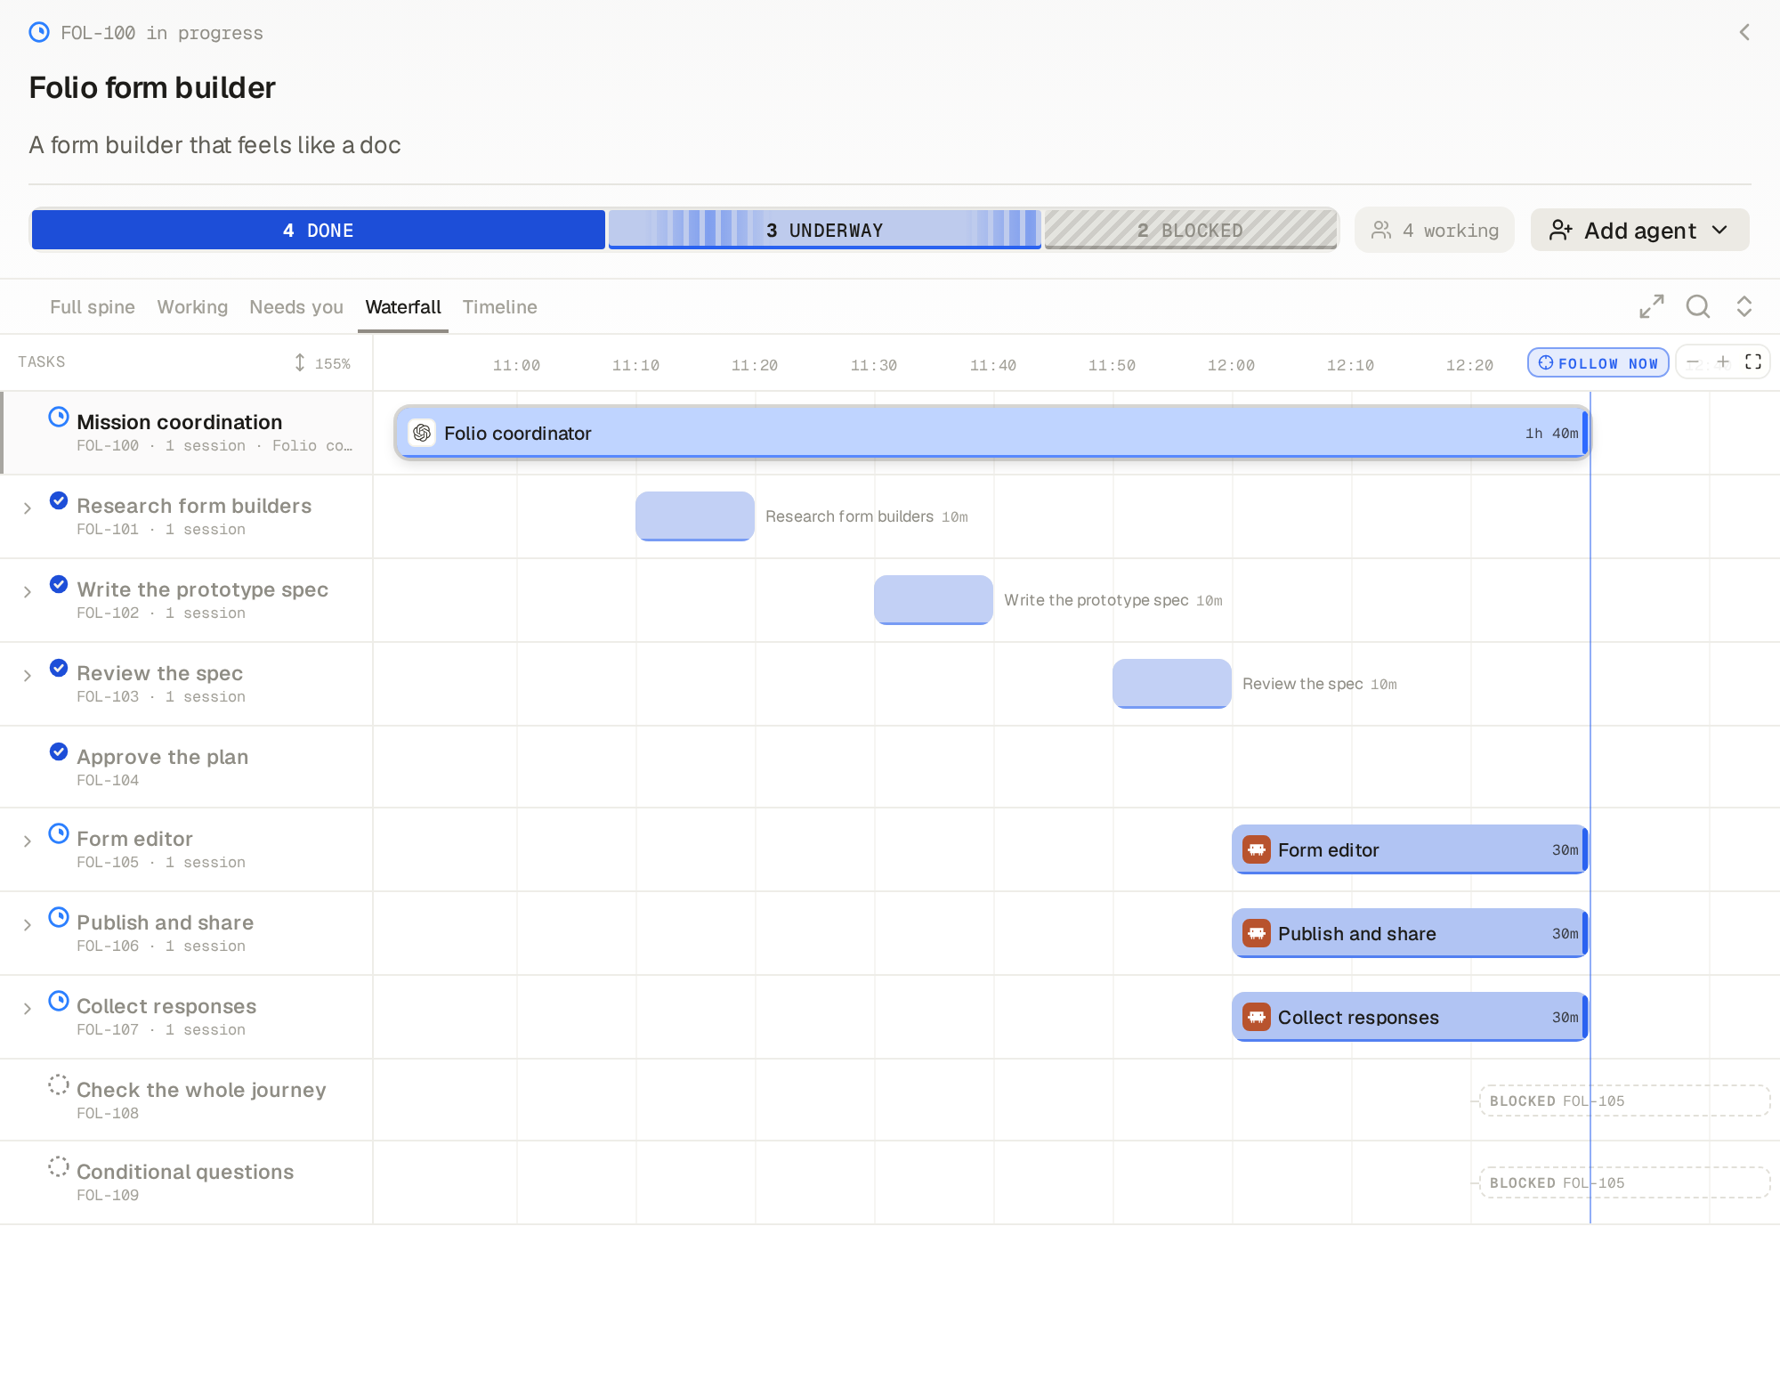Click the 2 BLOCKED progress segment
The image size is (1780, 1389).
pyautogui.click(x=1191, y=230)
